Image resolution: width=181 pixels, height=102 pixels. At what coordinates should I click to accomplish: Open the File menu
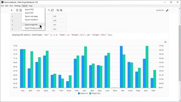click(2, 6)
